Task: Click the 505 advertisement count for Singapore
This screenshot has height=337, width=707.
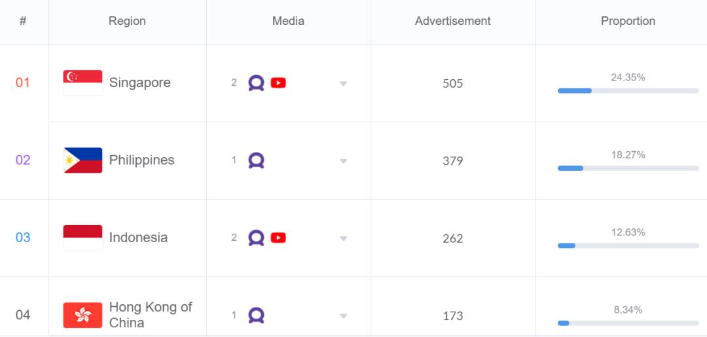Action: pos(453,84)
